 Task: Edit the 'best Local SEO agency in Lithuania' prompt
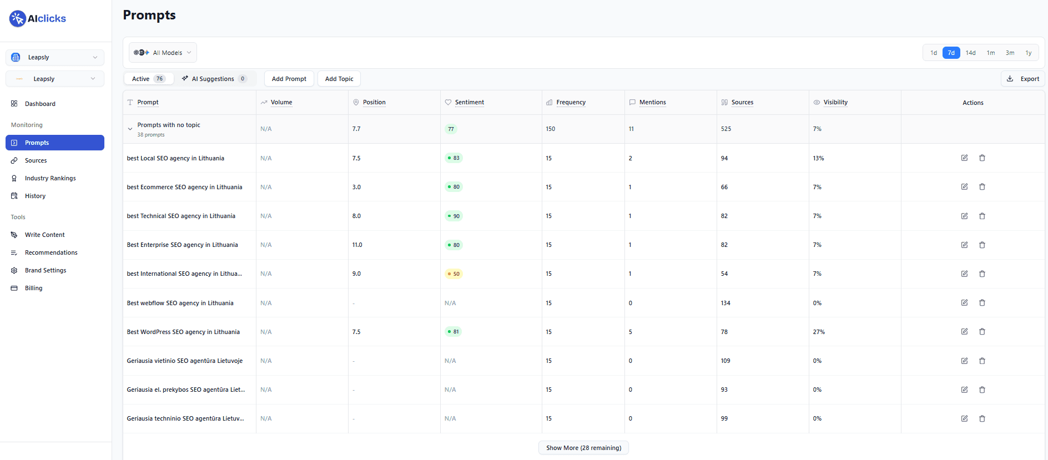point(965,158)
